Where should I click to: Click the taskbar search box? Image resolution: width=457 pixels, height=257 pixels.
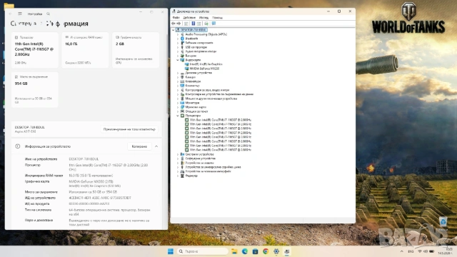(x=203, y=251)
